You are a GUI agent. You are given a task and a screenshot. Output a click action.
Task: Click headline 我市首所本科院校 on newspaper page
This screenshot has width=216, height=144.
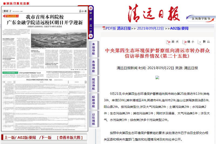45,17
